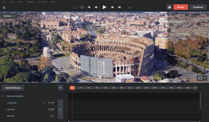Step forward one frame

tap(113, 7)
